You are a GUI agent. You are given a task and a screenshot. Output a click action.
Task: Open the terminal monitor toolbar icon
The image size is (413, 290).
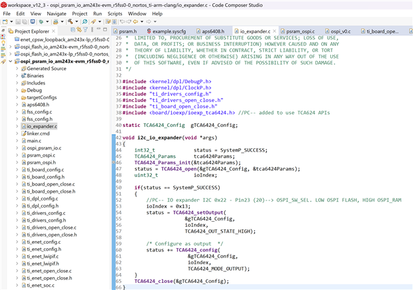[x=33, y=21]
